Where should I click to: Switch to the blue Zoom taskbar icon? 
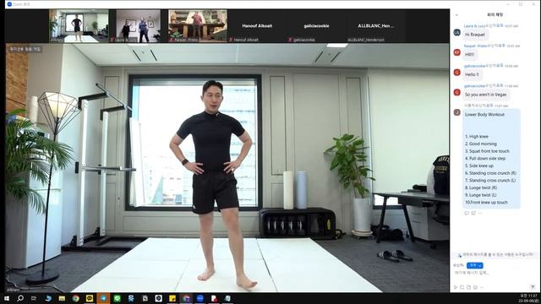tap(199, 298)
